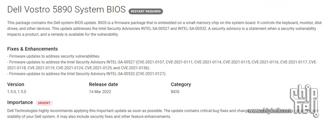Viewport: 323px width, 122px height.
Task: Click the version number 1.5.0, 1.5.0
Action: click(17, 92)
